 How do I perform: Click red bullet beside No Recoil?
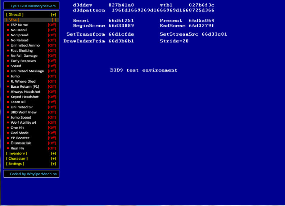[8, 30]
